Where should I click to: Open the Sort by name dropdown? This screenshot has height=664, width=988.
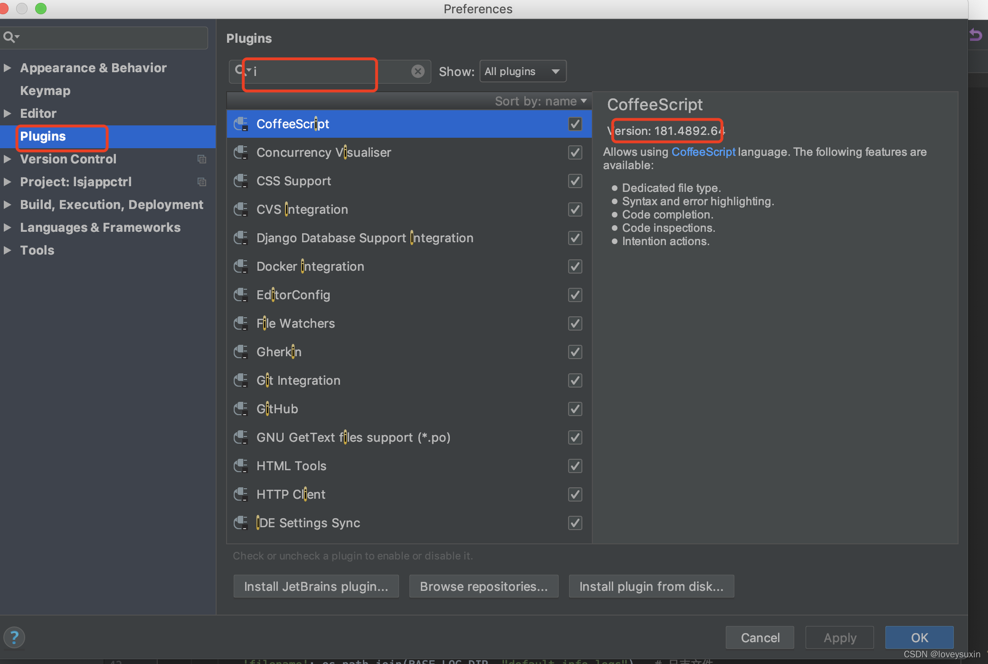(x=541, y=101)
